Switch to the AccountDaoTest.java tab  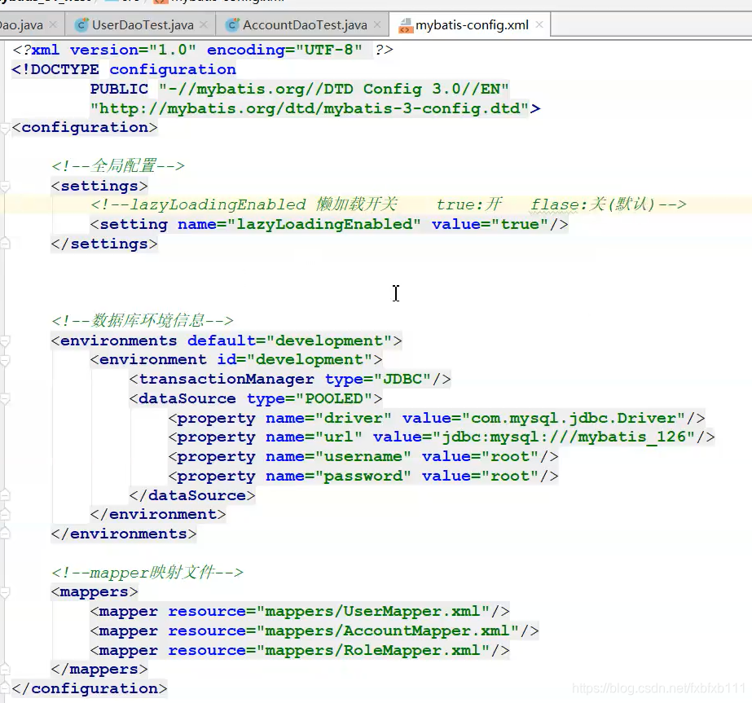click(x=305, y=24)
